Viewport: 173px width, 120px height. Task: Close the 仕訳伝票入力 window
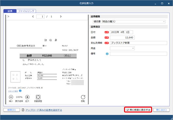coord(169,4)
